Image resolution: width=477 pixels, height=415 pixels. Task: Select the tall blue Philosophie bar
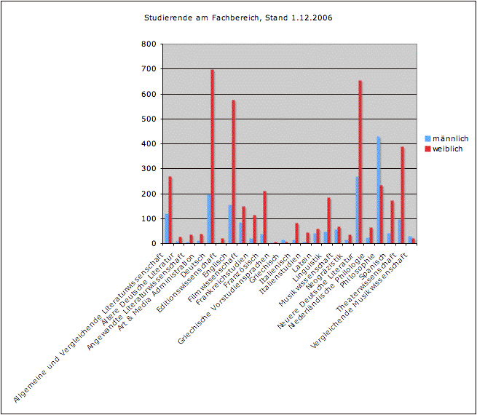[x=378, y=189]
